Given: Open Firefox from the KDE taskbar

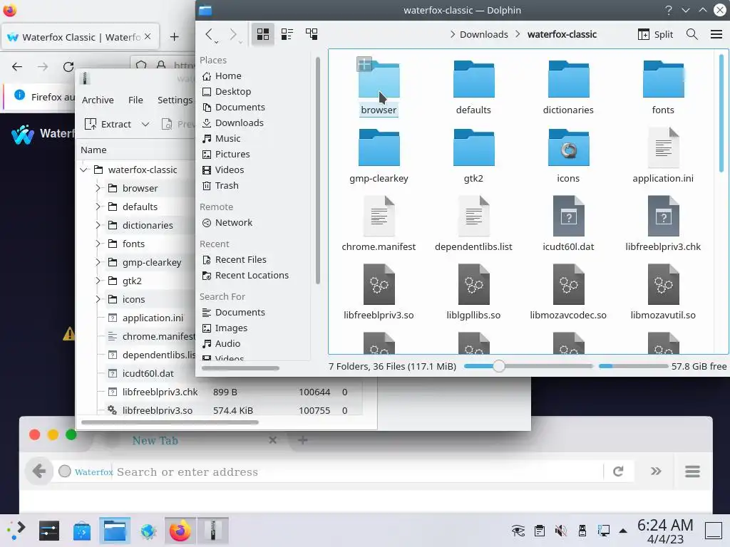Looking at the screenshot, I should click(x=180, y=531).
